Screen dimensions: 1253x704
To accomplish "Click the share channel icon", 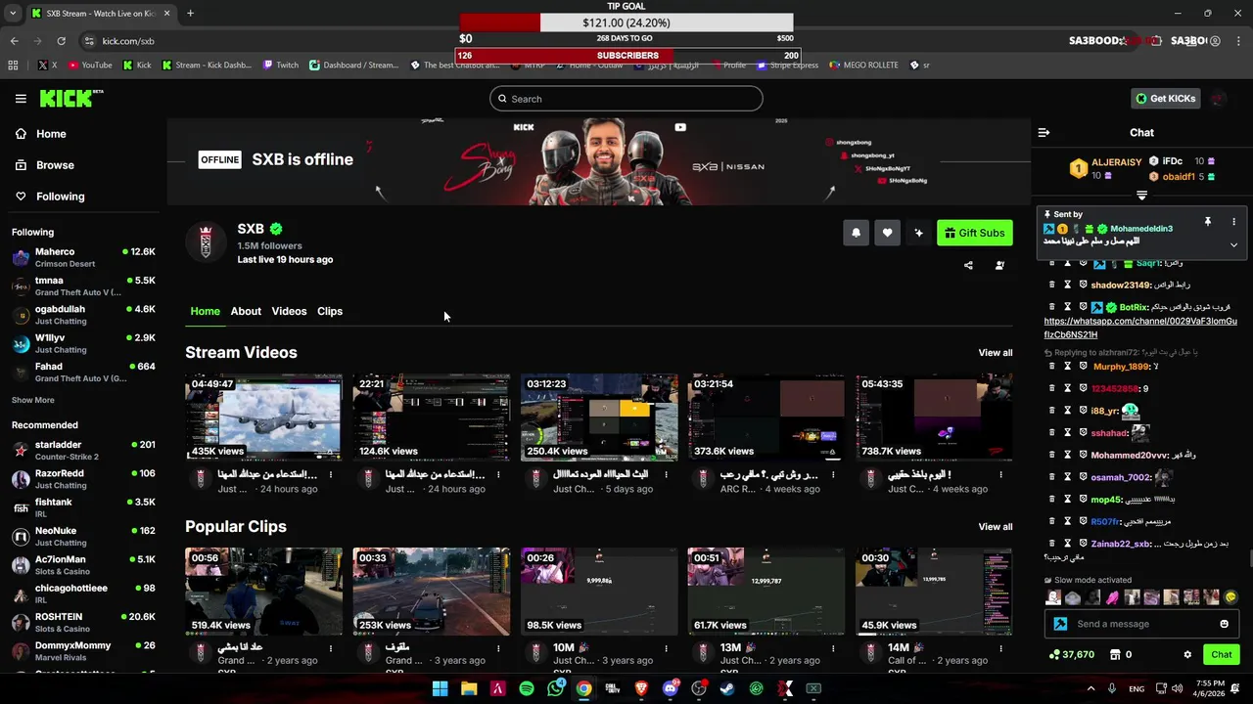I will click(x=968, y=265).
